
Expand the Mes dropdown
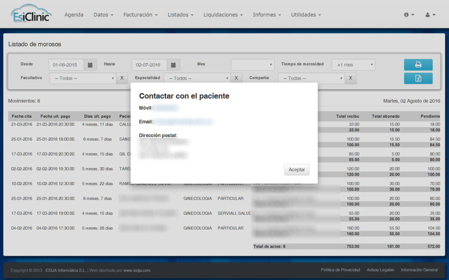click(x=253, y=65)
